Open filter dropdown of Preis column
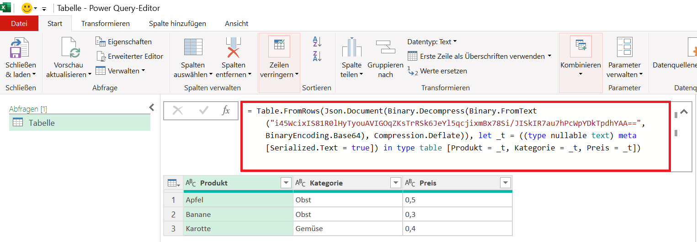The image size is (697, 242). click(505, 183)
